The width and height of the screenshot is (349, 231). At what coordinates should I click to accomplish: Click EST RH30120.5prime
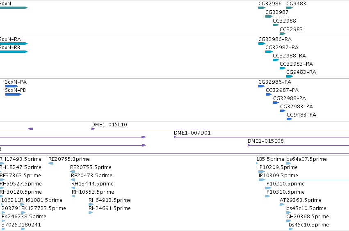21,192
